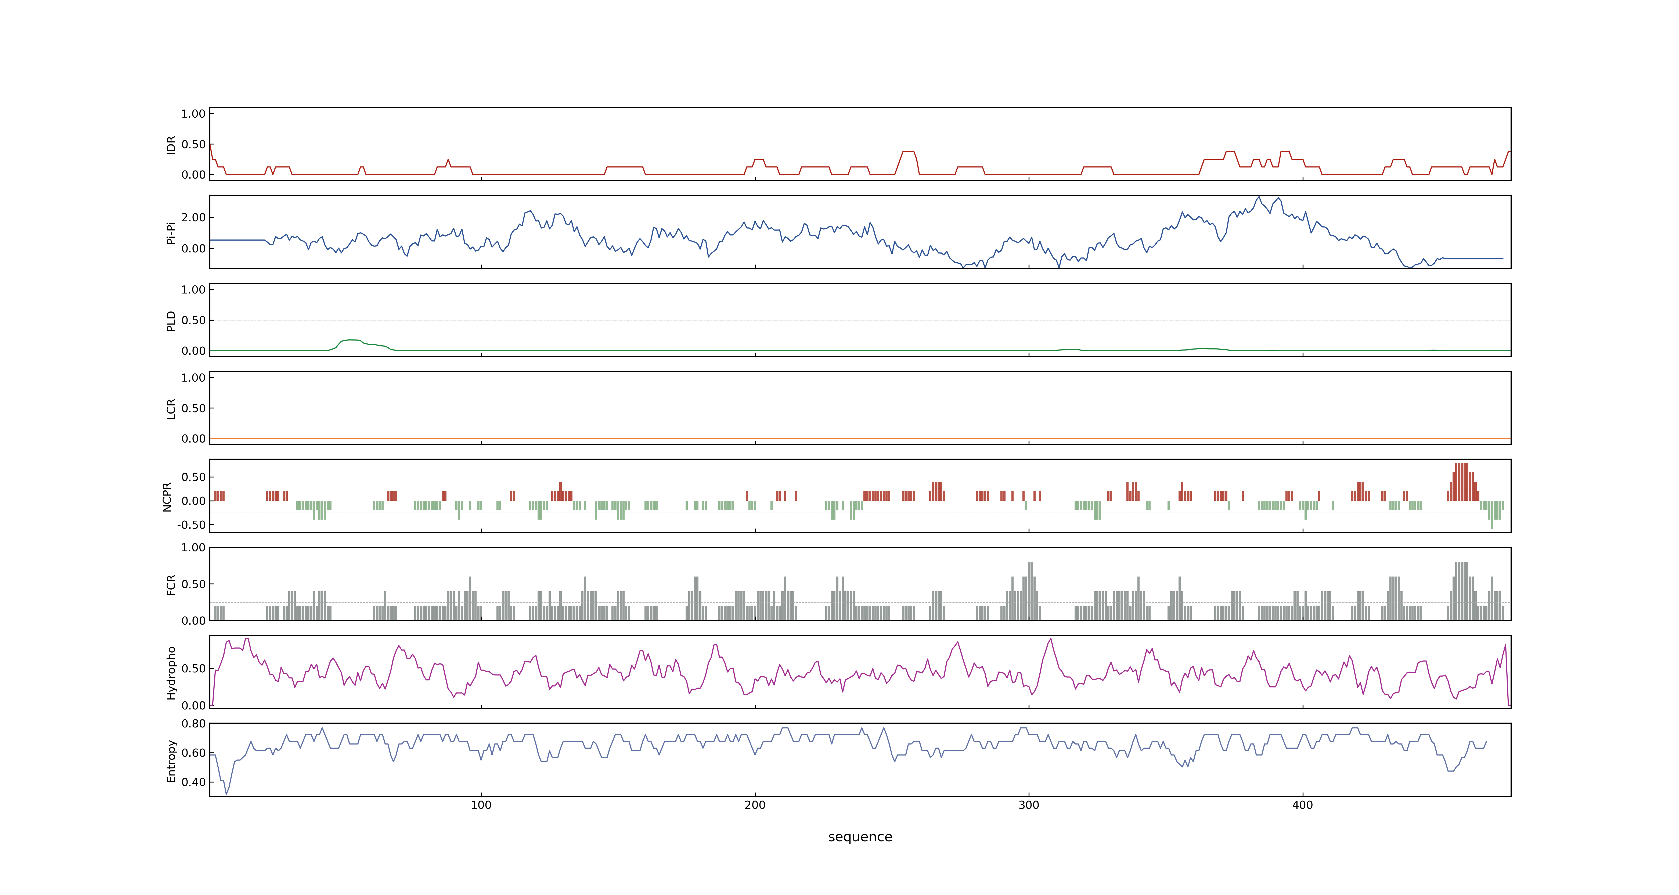1679x895 pixels.
Task: Click the 1.00 tick on LCR axis
Action: click(194, 377)
